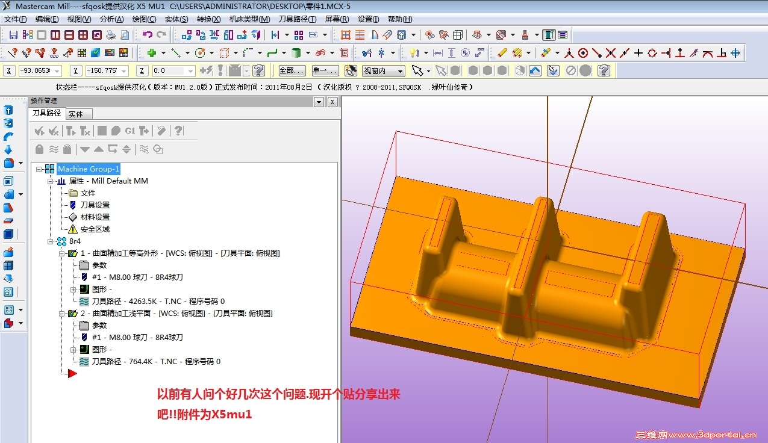Click the general selection help question icon

pos(605,71)
